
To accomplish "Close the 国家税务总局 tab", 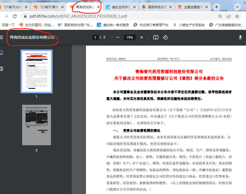I will 170,7.
